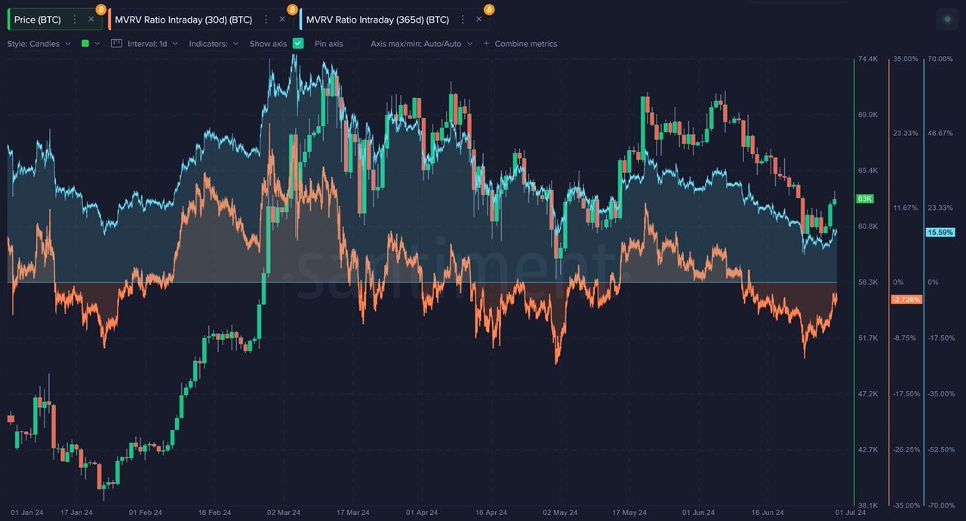This screenshot has width=966, height=521.
Task: Remove the Price (BTC) metric
Action: coord(91,20)
